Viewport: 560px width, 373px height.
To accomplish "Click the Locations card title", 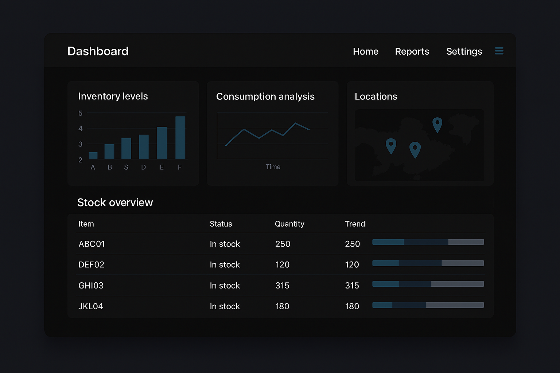I will coord(376,97).
